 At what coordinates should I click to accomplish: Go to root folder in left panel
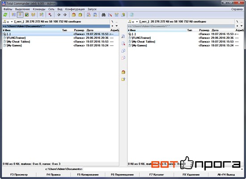[x=112, y=21]
